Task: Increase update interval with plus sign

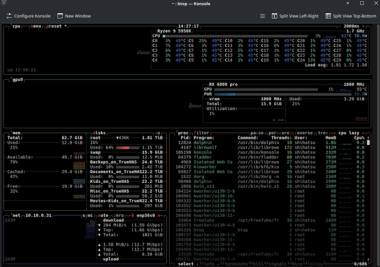Action: pos(363,26)
